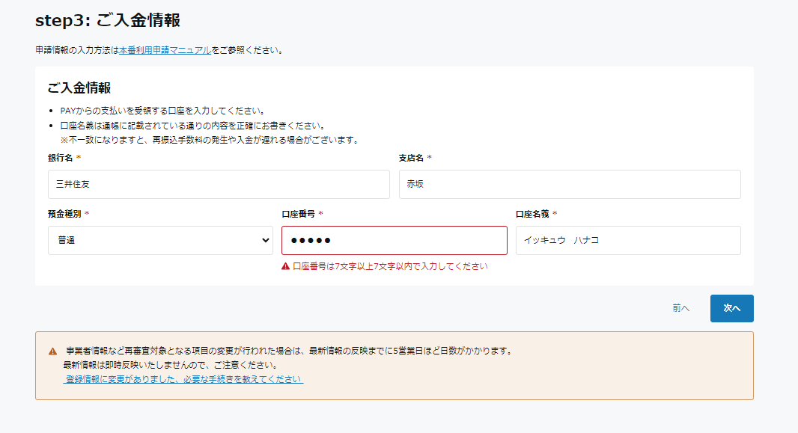Click the ご入金情報 section heading in the card
Screen dimensions: 798x433
(x=79, y=88)
